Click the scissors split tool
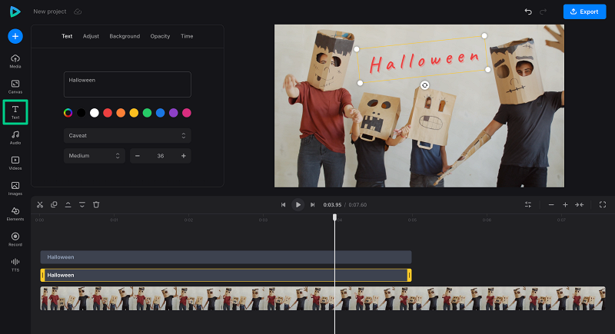 pos(40,205)
